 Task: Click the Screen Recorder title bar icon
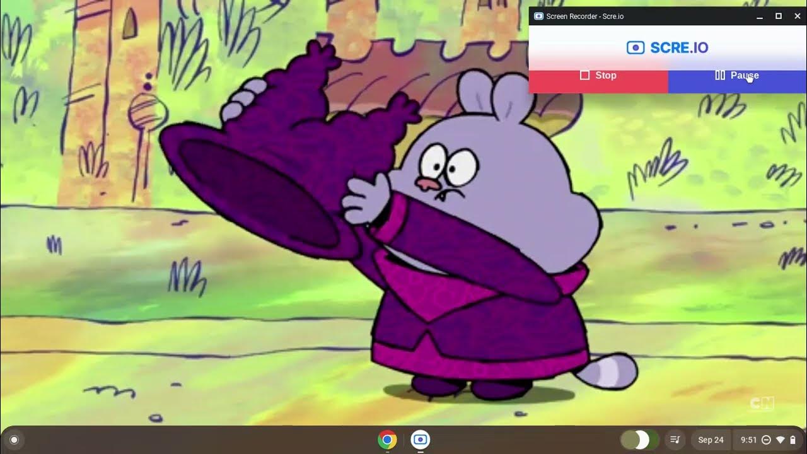coord(538,16)
